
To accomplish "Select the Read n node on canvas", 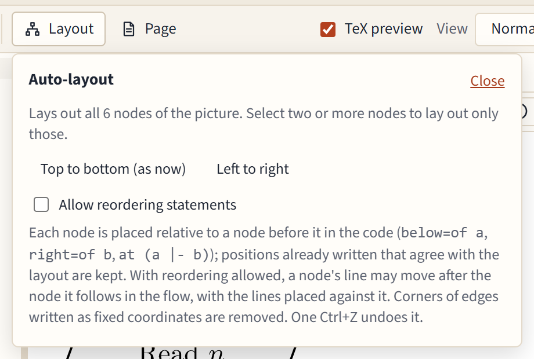I will click(182, 353).
